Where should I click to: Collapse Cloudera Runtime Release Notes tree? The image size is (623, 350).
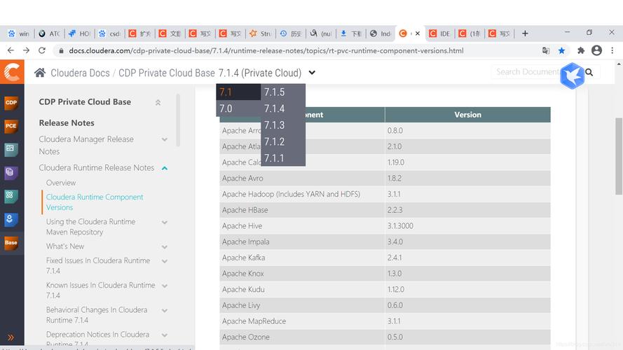pos(165,168)
